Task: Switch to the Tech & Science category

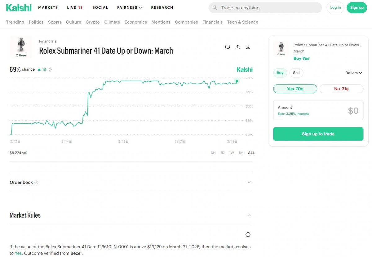Action: [x=242, y=22]
